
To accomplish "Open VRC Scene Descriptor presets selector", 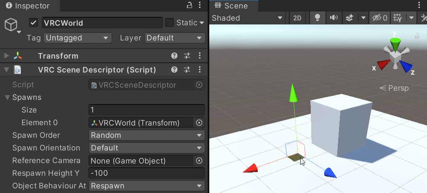I will click(x=187, y=70).
